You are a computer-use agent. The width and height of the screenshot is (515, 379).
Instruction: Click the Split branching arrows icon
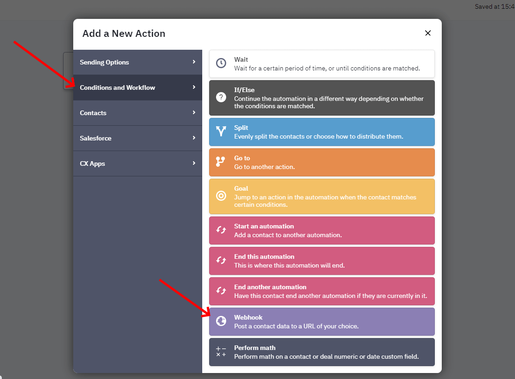click(221, 132)
